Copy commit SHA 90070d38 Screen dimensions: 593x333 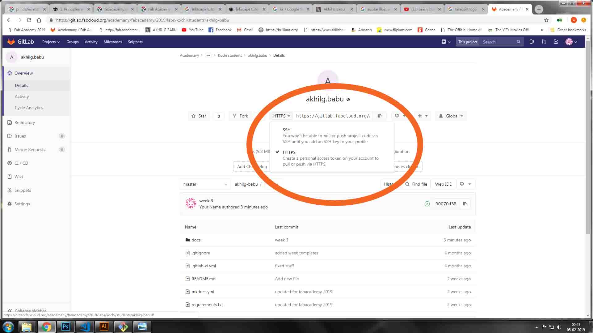pos(465,204)
